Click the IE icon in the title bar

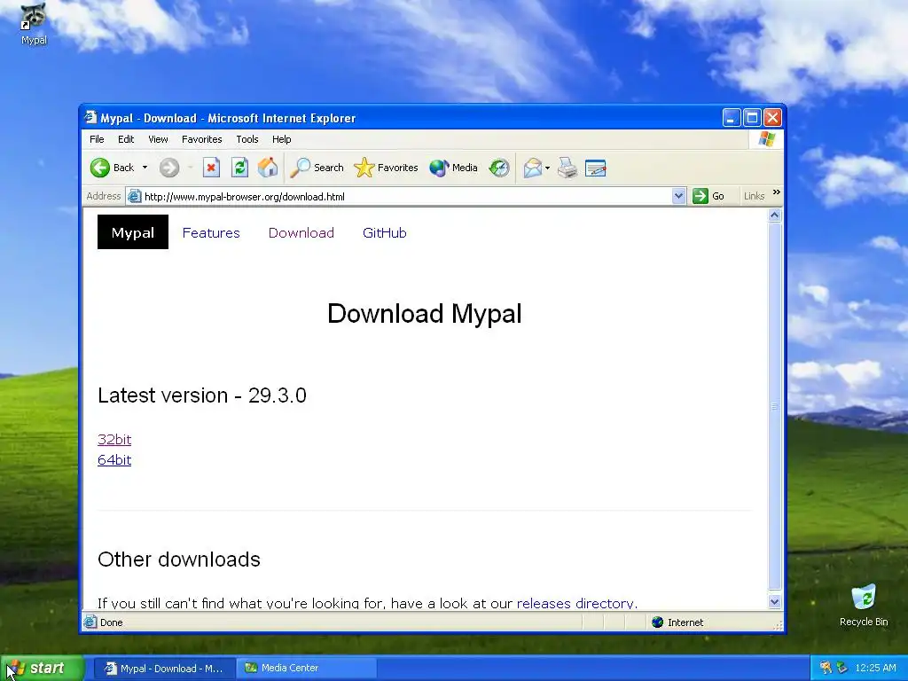click(90, 118)
